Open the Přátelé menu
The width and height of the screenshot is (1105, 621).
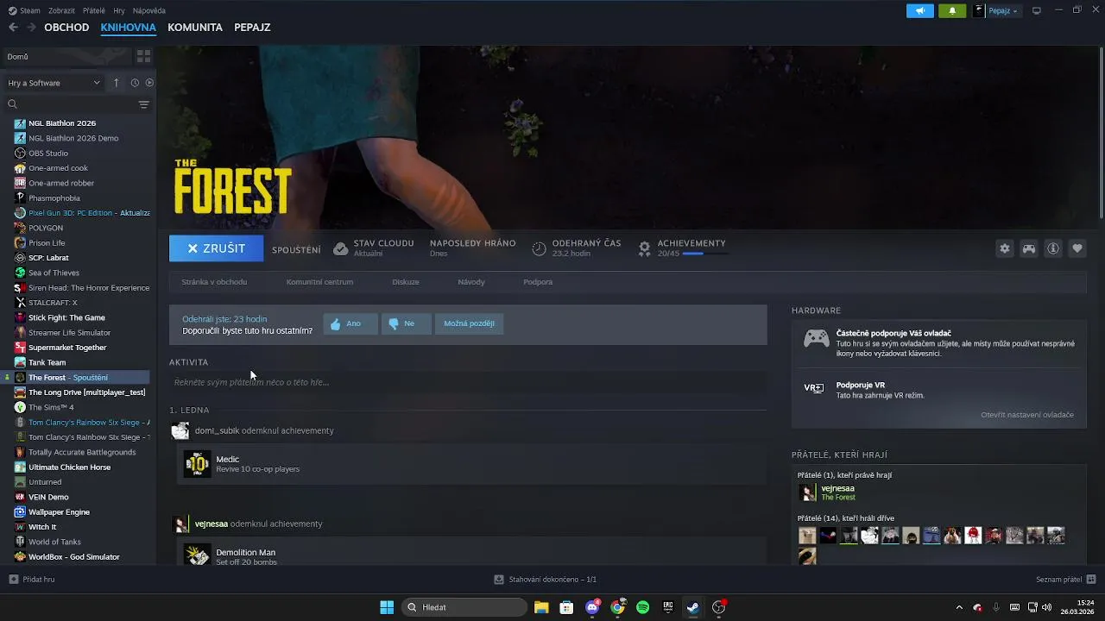[94, 10]
